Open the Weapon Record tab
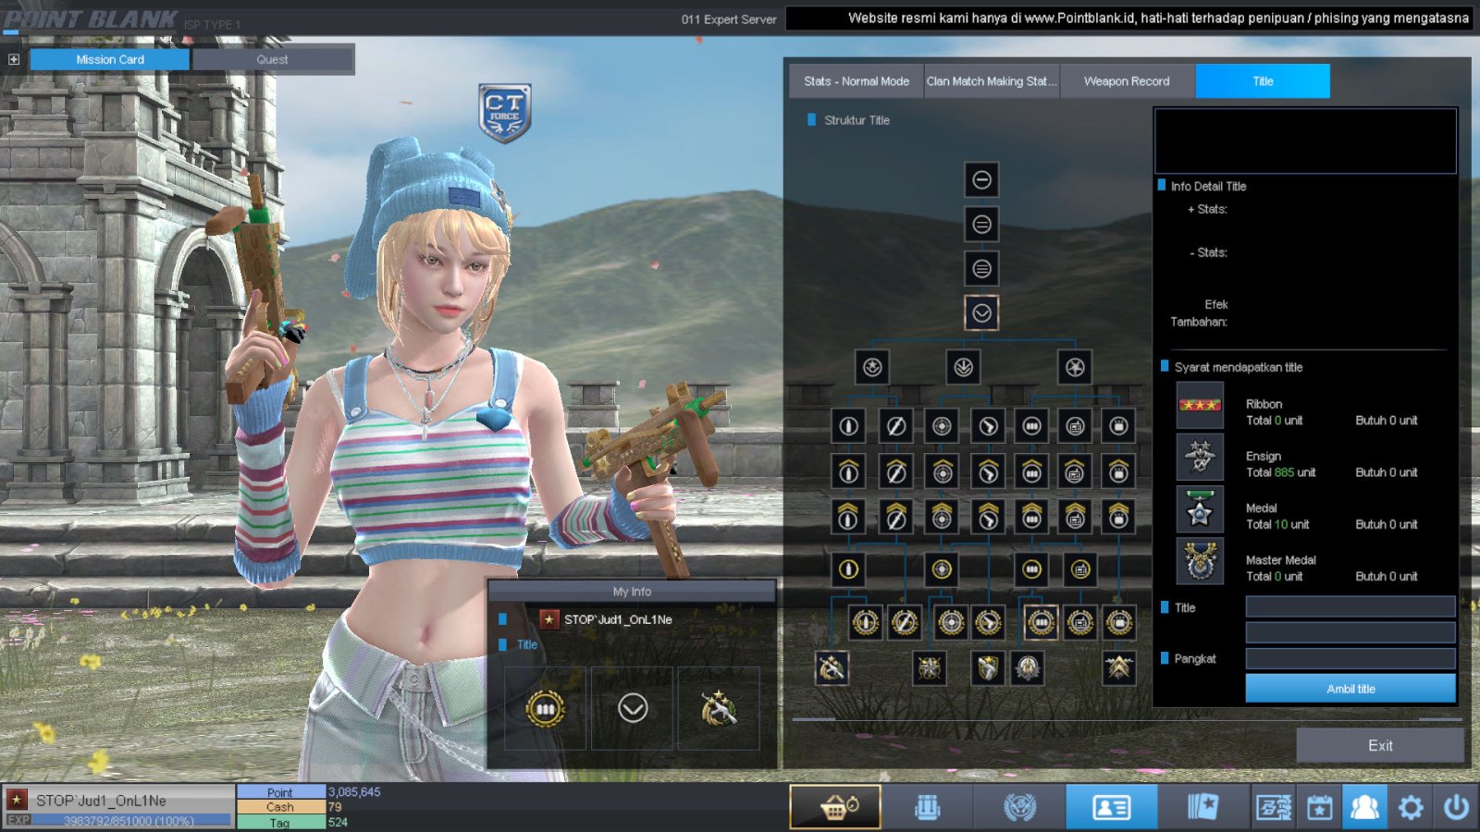Screen dimensions: 1480x832 (x=1127, y=81)
